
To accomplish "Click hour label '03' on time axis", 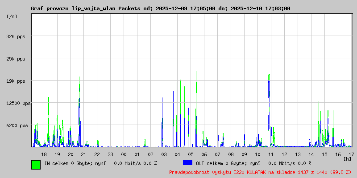I will 164,154.
